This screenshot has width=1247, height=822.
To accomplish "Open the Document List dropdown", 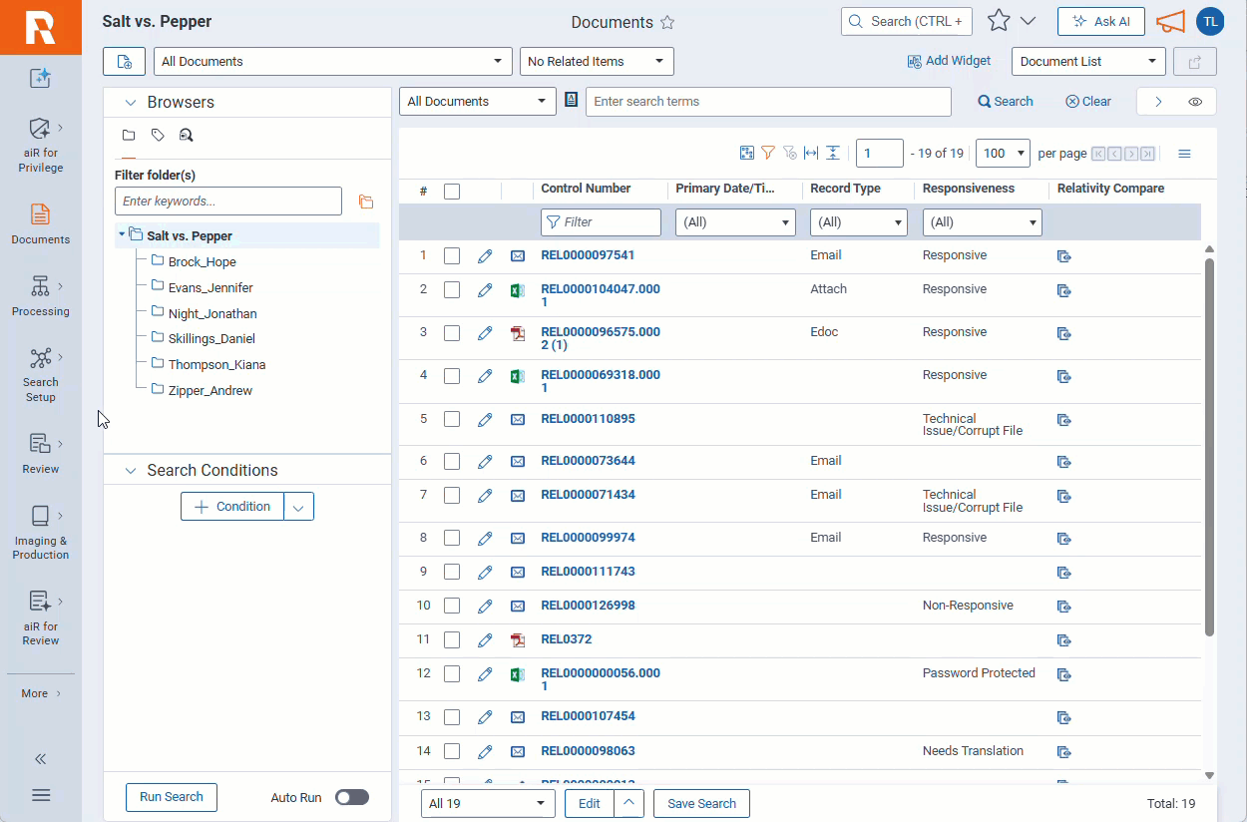I will pos(1088,61).
